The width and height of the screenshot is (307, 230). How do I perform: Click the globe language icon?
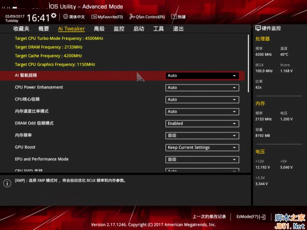point(66,17)
